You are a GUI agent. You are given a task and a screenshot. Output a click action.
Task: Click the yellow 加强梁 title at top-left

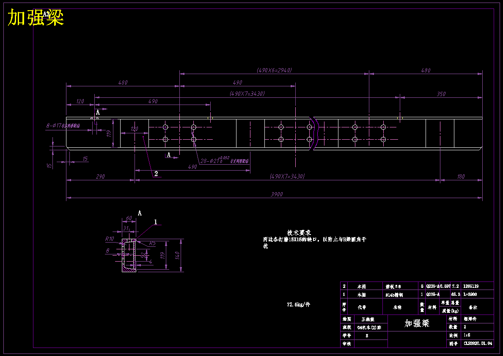point(36,18)
